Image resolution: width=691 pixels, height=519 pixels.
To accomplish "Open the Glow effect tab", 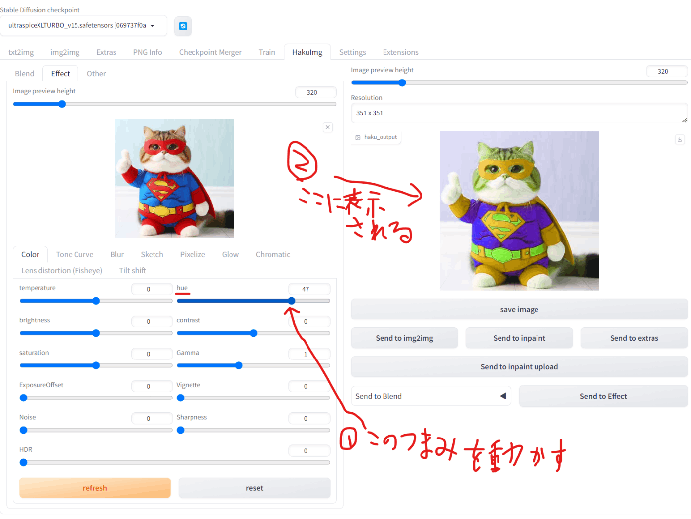I will coord(230,255).
